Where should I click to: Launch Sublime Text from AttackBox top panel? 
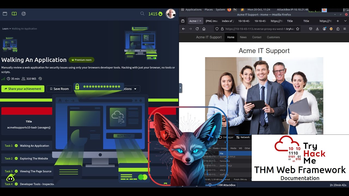pyautogui.click(x=242, y=10)
